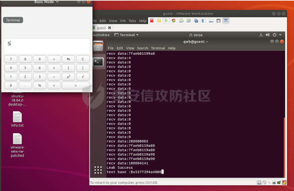This screenshot has height=191, width=294.
Task: Click the 'text base :0x5577394a4000' terminal line
Action: point(134,172)
